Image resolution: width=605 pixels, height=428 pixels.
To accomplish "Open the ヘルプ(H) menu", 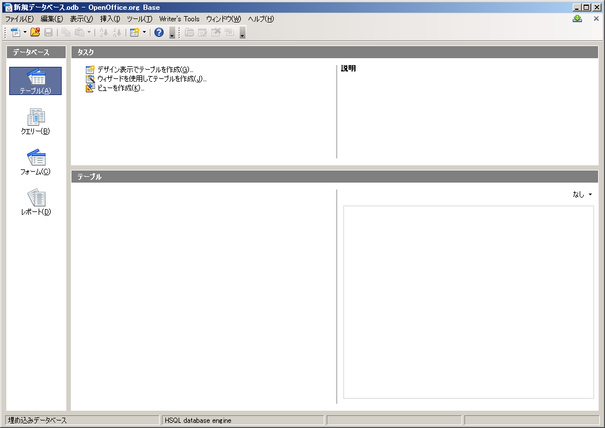I will click(x=261, y=19).
